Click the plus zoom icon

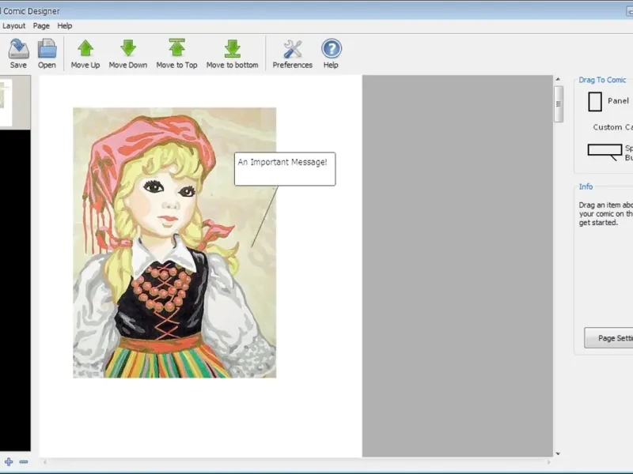point(9,462)
